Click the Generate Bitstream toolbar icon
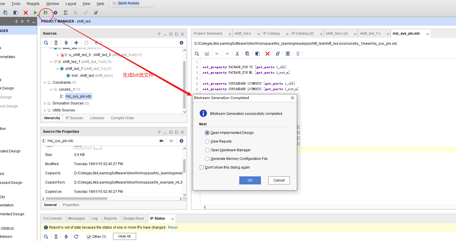This screenshot has height=241, width=456. 46,12
